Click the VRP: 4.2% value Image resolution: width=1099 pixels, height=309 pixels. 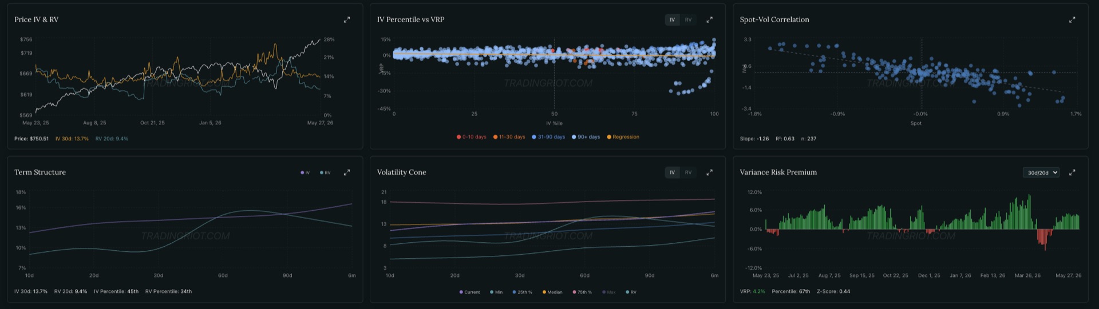point(752,292)
